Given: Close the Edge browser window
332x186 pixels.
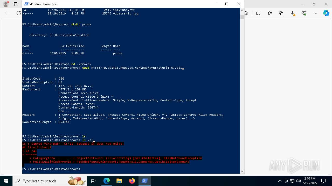Looking at the screenshot, I should (x=326, y=4).
